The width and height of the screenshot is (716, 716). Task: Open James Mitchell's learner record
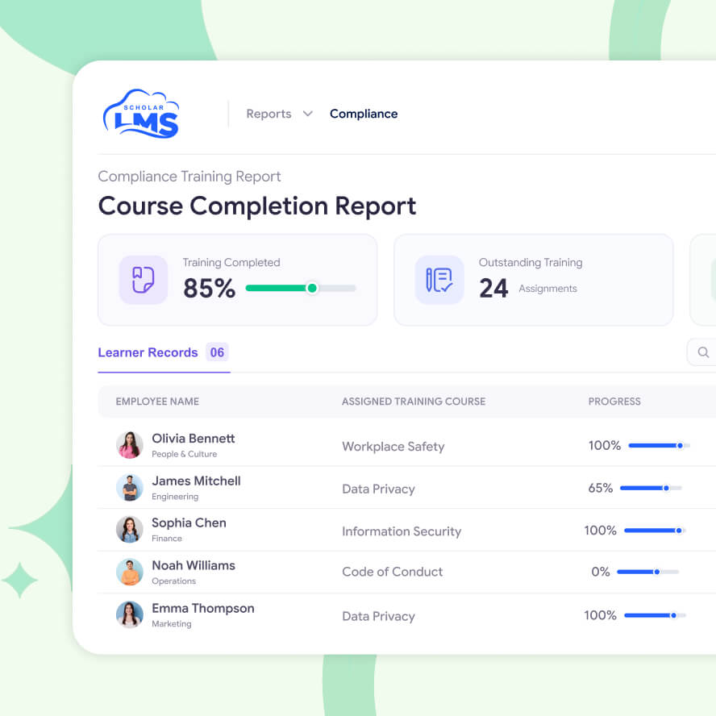coord(196,481)
